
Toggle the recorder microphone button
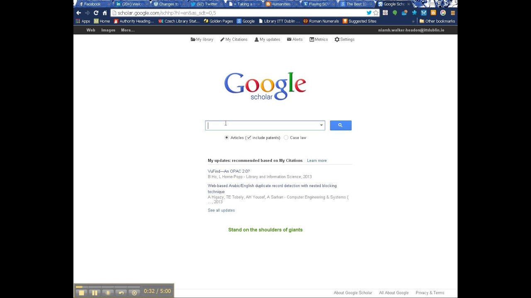108,293
